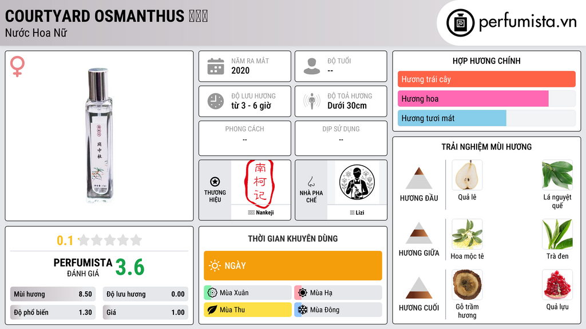Select the Hoa mộc tê flower image
Viewport: 586px width, 329px height.
[467, 234]
